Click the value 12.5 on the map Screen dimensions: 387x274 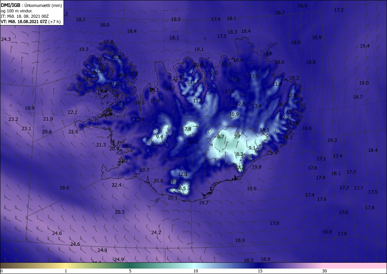pos(240,104)
